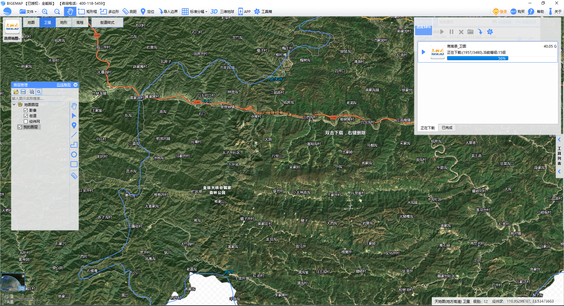This screenshot has width=564, height=306.
Task: Click the 街道样式 street style button
Action: [x=107, y=22]
